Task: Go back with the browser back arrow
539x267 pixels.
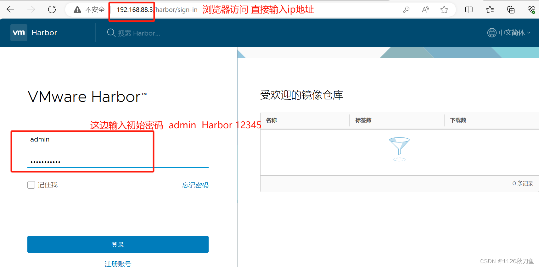Action: [x=10, y=9]
